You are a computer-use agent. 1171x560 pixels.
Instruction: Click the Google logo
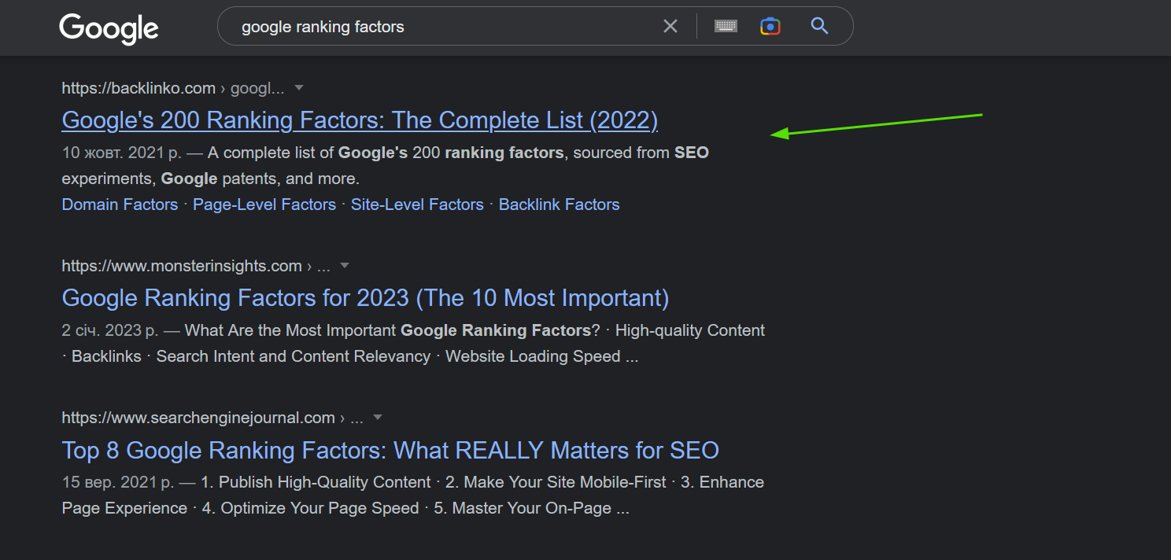click(x=109, y=29)
